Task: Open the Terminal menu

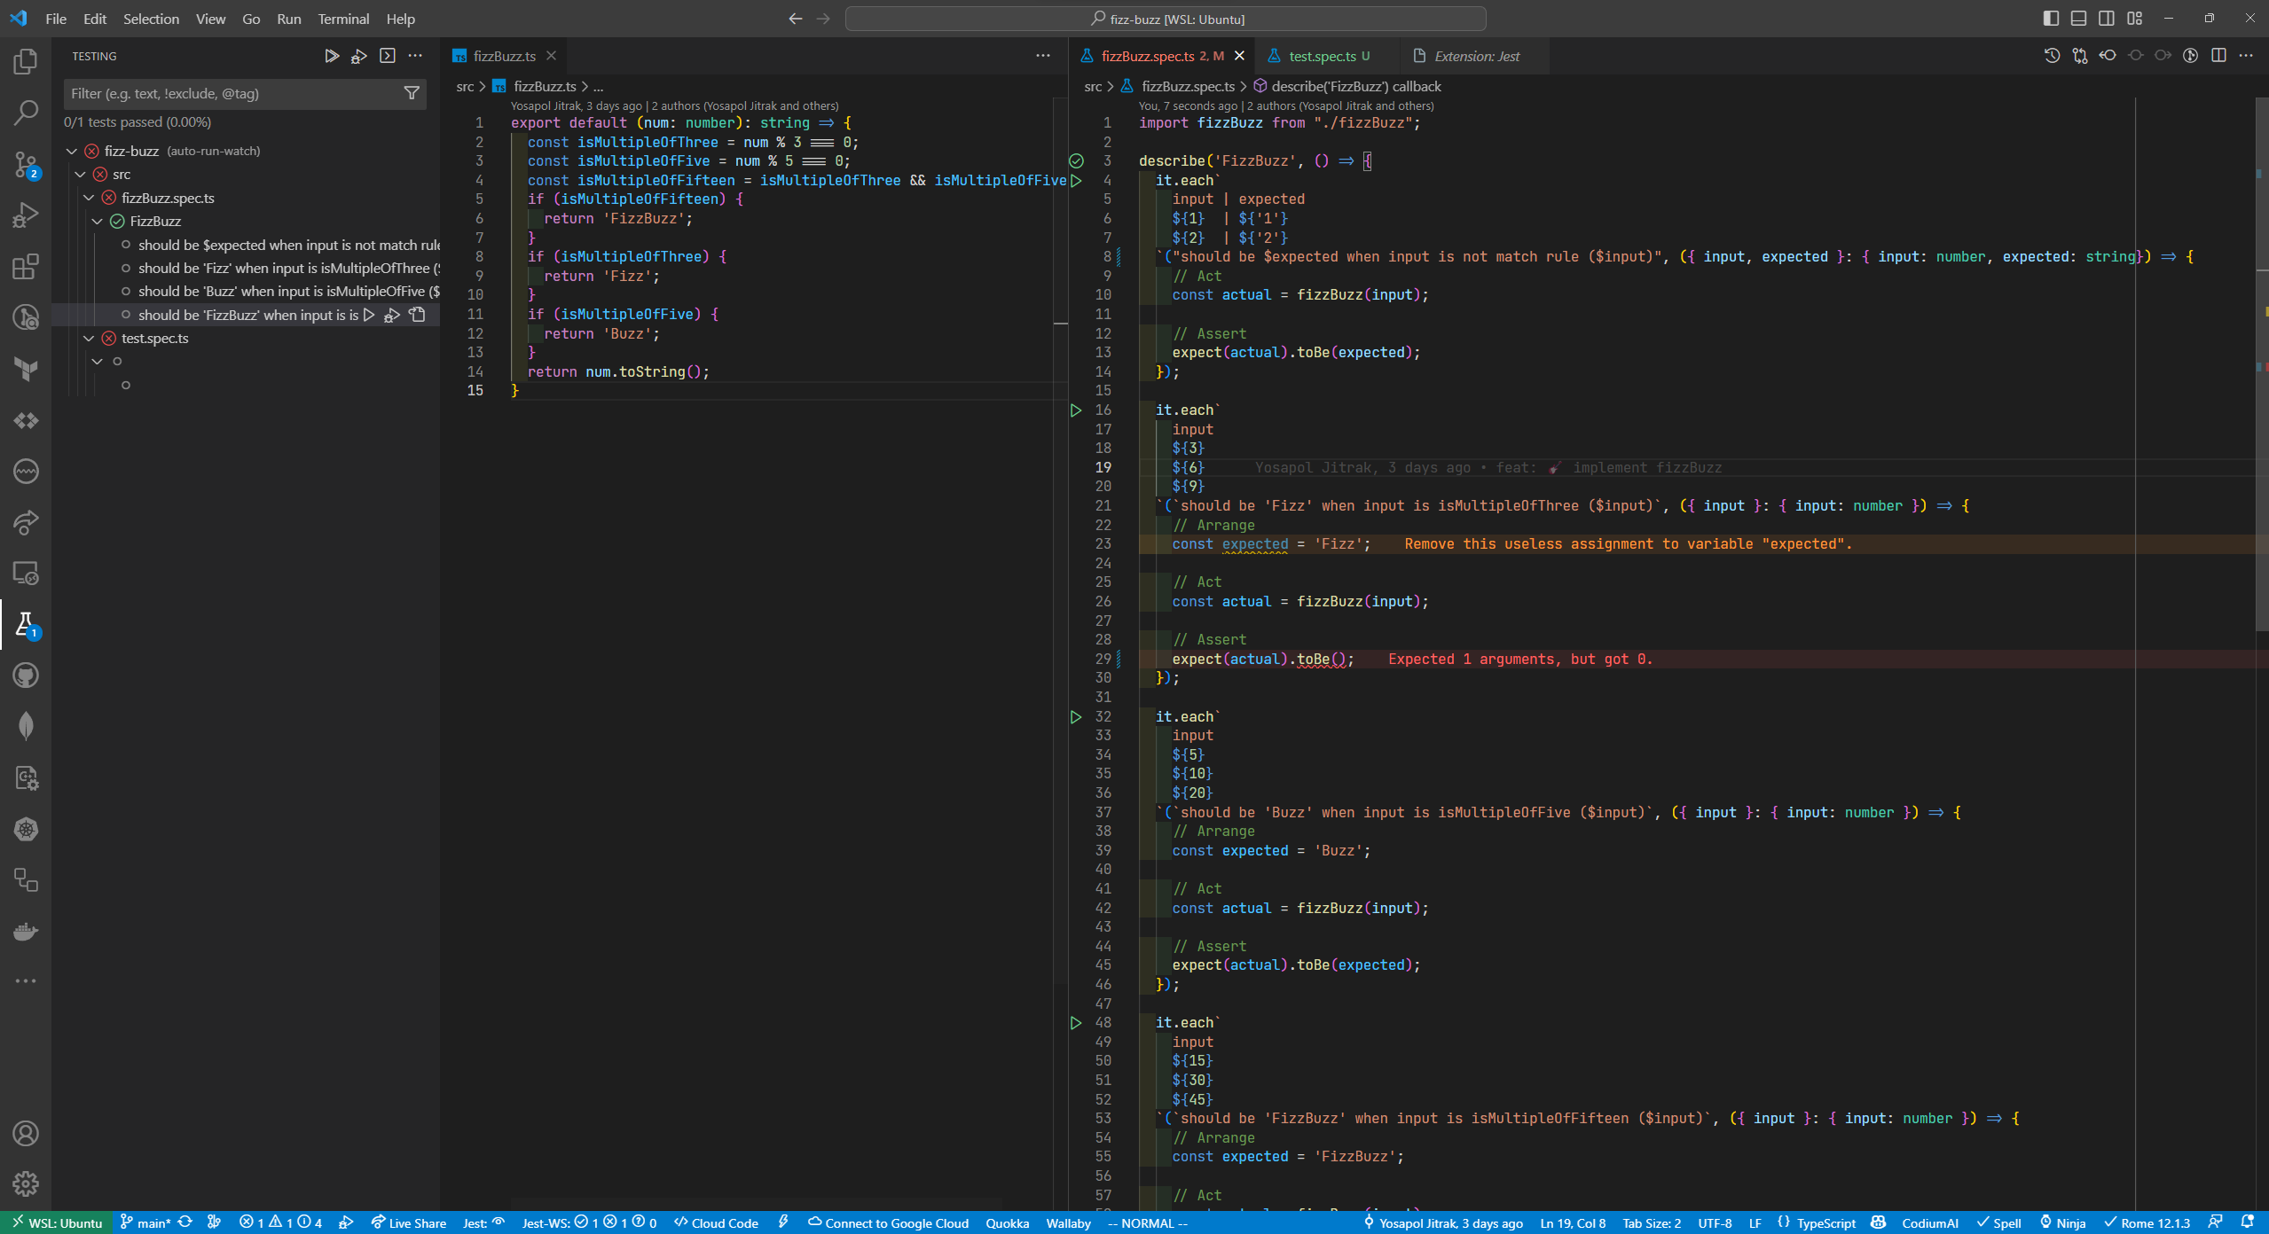Action: point(343,18)
